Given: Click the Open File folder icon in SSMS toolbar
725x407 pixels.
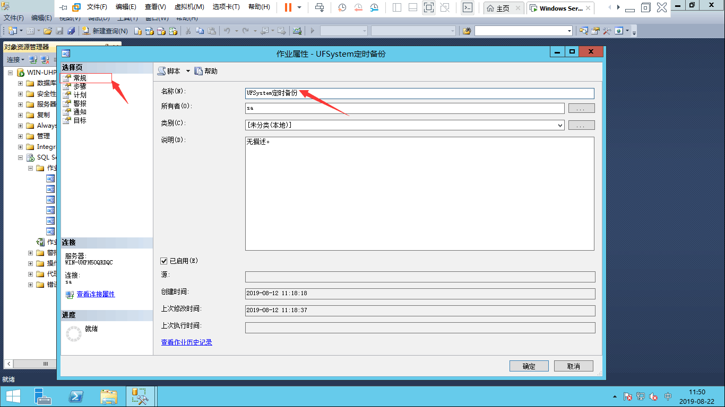Looking at the screenshot, I should click(x=48, y=31).
